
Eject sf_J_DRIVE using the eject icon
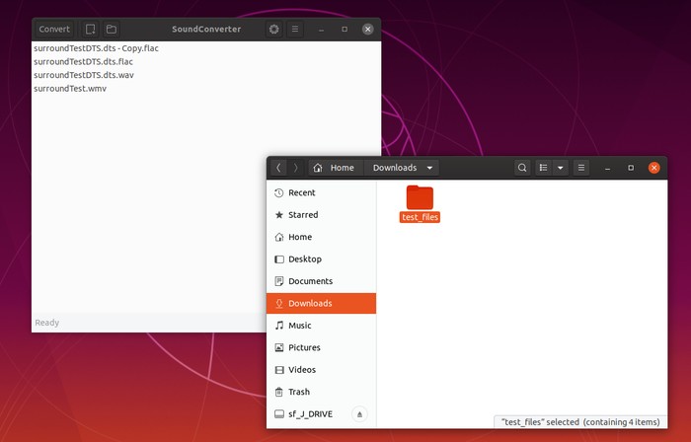359,414
